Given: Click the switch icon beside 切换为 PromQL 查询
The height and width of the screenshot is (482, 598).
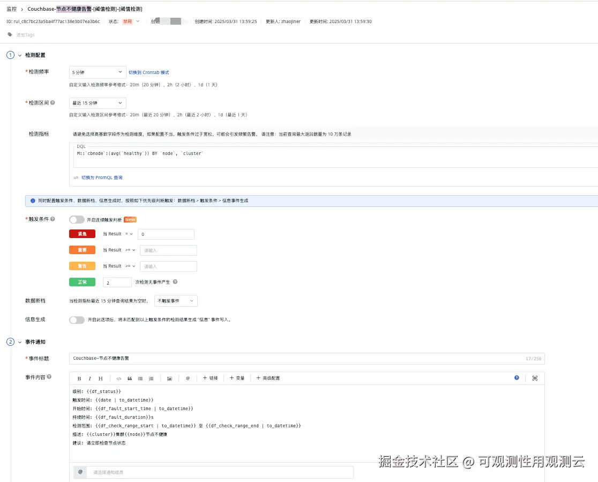Looking at the screenshot, I should coord(76,178).
